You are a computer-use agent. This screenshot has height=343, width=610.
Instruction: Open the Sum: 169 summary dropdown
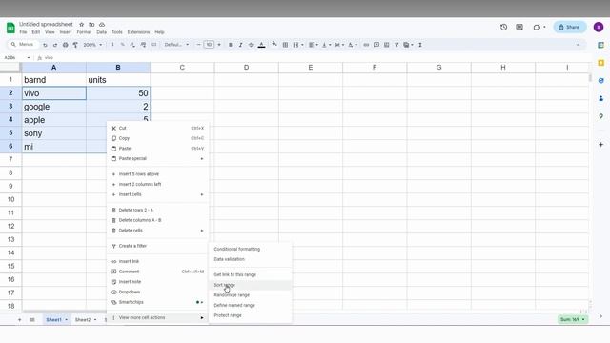(572, 319)
